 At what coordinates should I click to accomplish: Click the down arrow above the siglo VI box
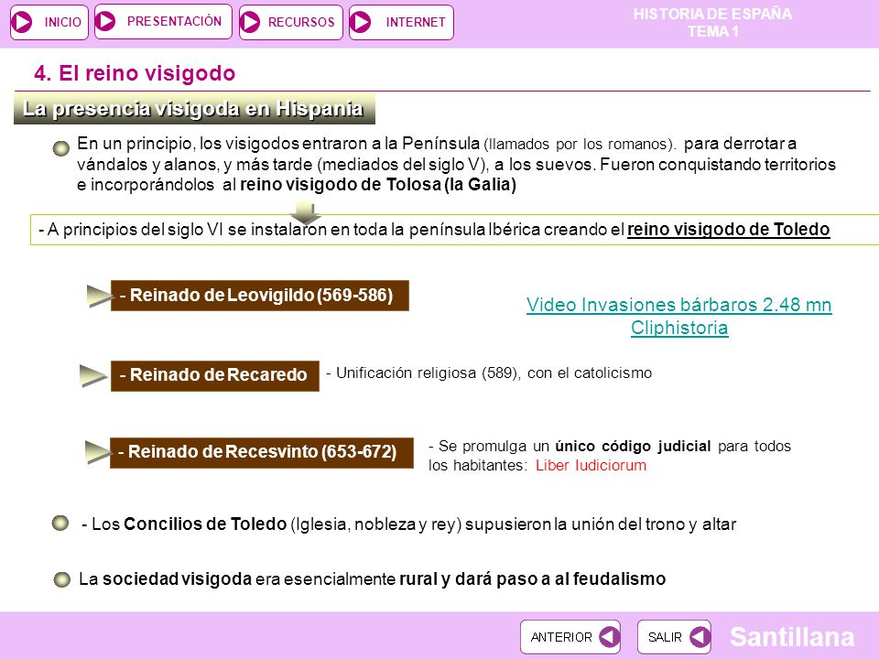pos(306,213)
